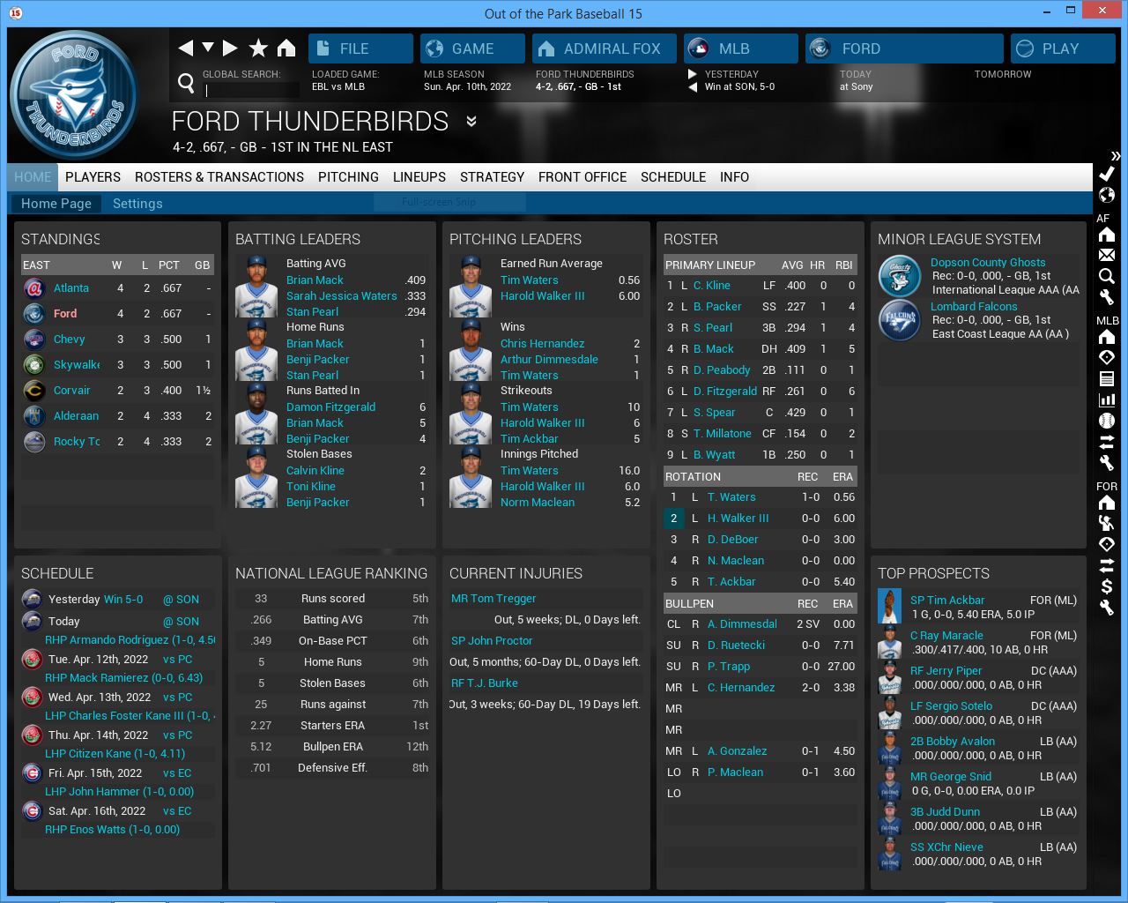Open injured player MR Tom Tregger
The width and height of the screenshot is (1128, 903).
493,599
